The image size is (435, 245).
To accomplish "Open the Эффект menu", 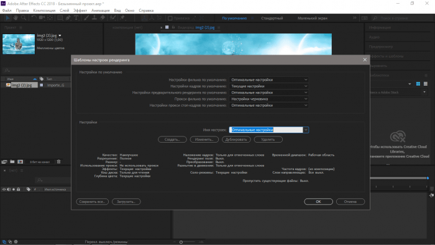I will click(80, 11).
